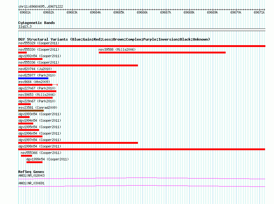The height and width of the screenshot is (204, 274).
Task: Click the 69663k ruler tick label
Action: [72, 12]
